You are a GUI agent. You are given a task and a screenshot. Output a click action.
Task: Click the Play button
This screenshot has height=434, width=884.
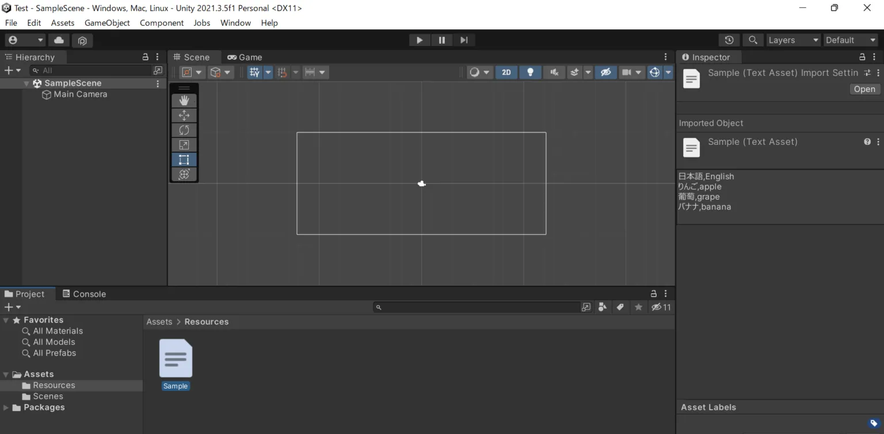point(420,40)
